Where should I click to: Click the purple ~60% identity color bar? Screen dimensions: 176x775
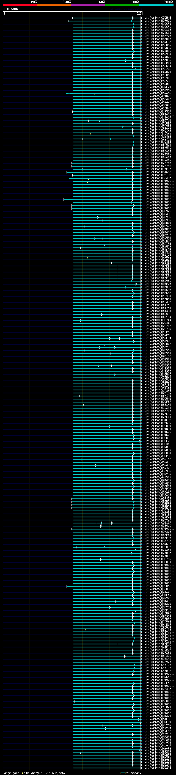(x=88, y=5)
